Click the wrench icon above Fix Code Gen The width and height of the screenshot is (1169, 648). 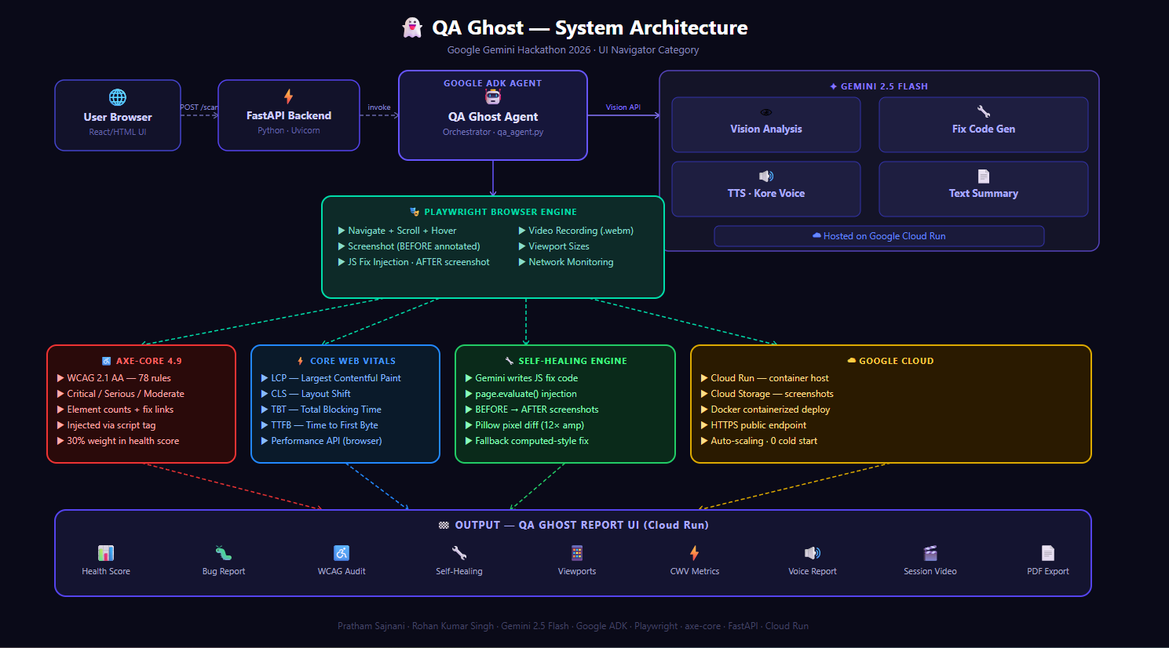click(984, 111)
